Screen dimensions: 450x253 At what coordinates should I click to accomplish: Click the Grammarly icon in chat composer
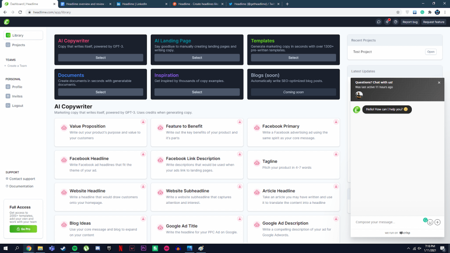[x=425, y=220]
